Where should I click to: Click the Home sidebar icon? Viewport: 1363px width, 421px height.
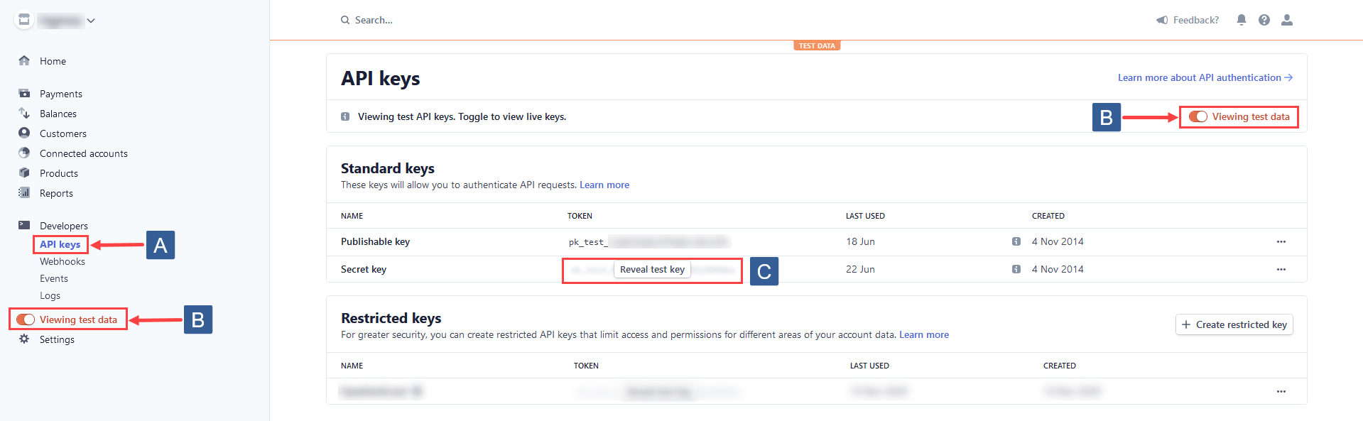click(24, 60)
